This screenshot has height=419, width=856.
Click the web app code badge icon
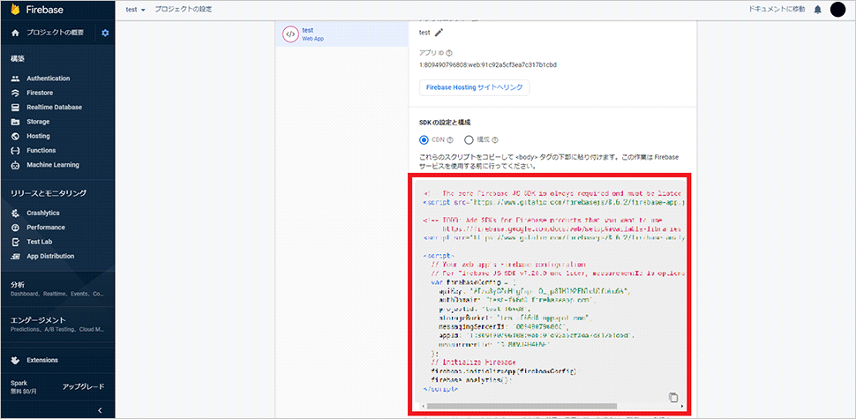289,34
